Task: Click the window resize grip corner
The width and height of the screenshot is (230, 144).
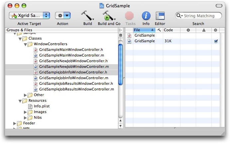Action: pyautogui.click(x=223, y=134)
